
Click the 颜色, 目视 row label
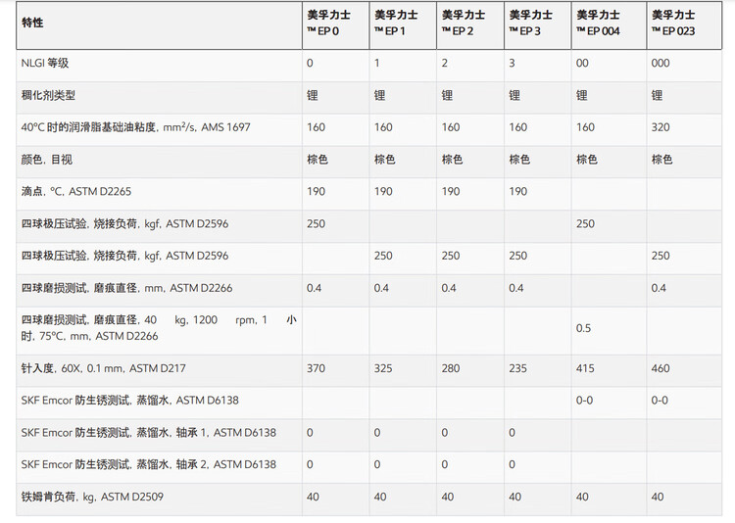tap(47, 160)
